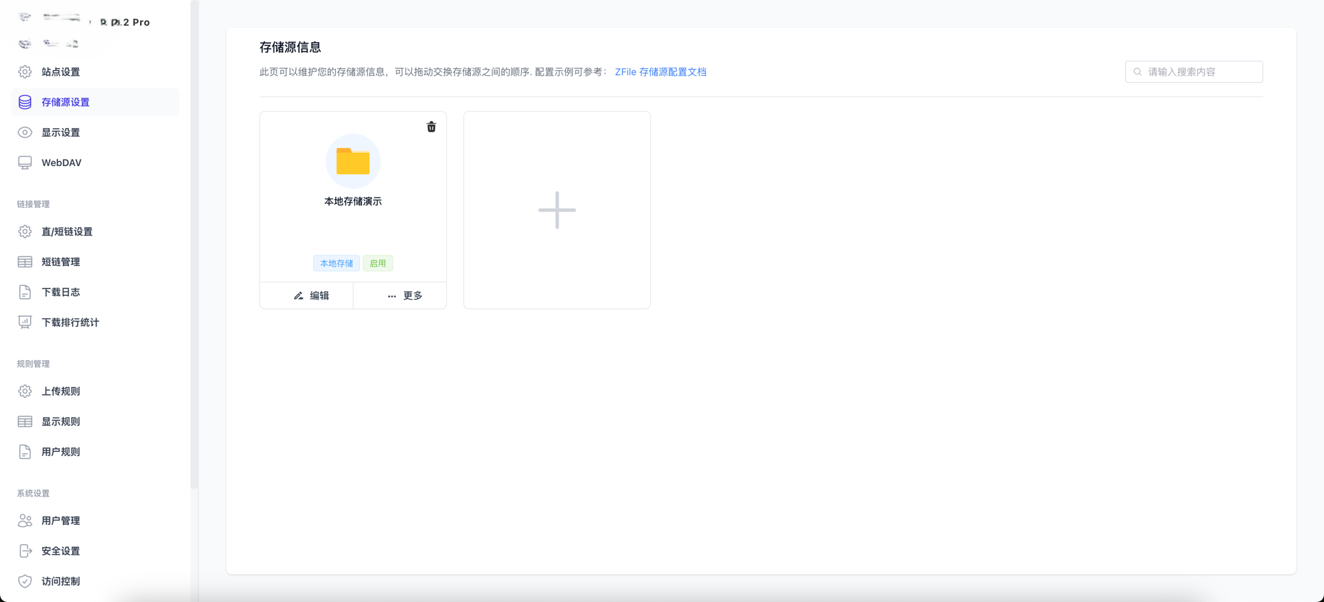Image resolution: width=1324 pixels, height=602 pixels.
Task: Open 下载日志 page
Action: 95,292
